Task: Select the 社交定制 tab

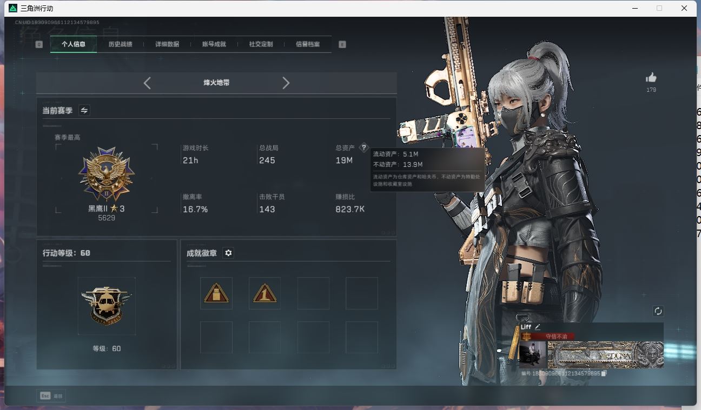Action: [261, 44]
